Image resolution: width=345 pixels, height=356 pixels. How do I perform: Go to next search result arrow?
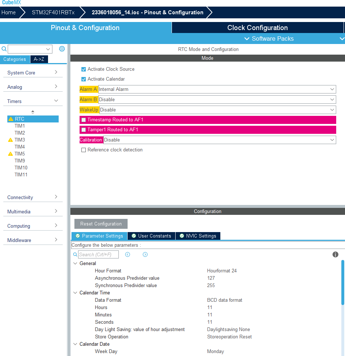145,254
